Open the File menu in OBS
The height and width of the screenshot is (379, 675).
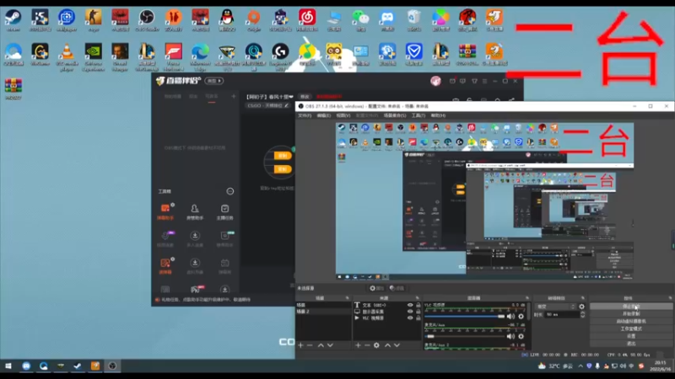(x=305, y=115)
